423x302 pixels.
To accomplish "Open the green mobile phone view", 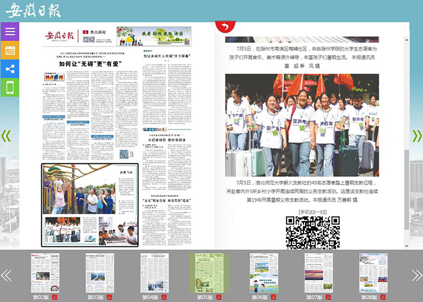I will (x=10, y=88).
